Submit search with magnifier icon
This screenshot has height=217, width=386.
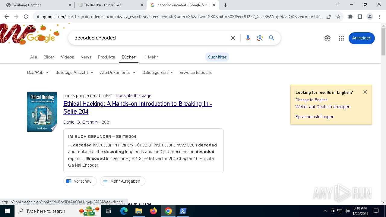click(272, 38)
